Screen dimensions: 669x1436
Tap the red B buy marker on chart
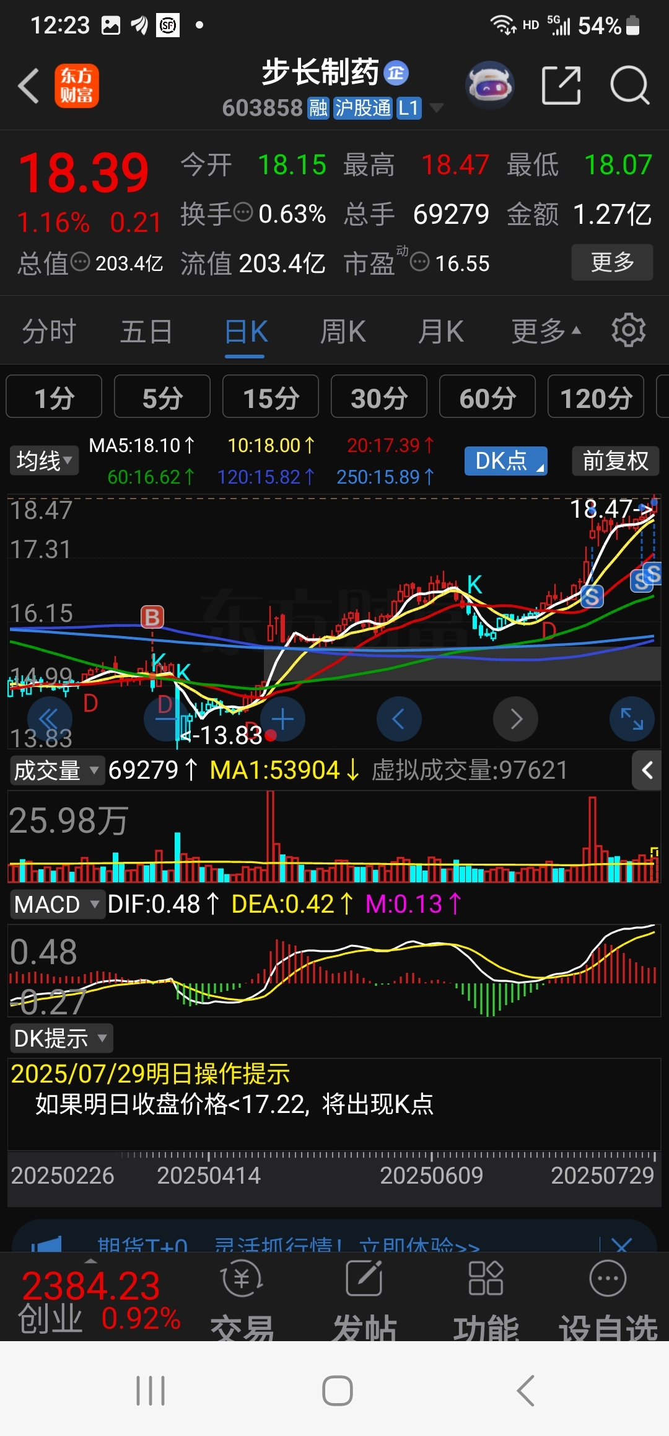coord(152,617)
